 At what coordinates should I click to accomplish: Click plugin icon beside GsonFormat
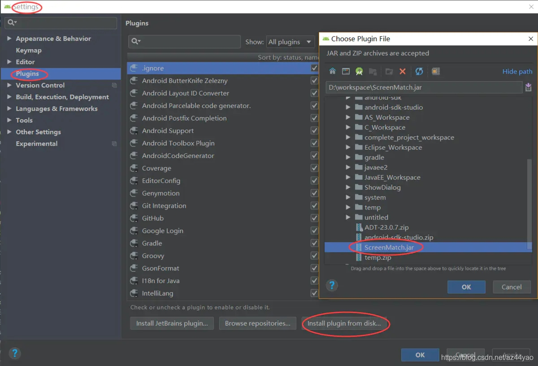pyautogui.click(x=134, y=268)
